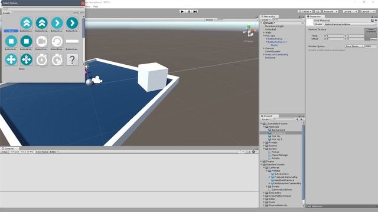Select the light teal stop-square texture

[x=11, y=41]
